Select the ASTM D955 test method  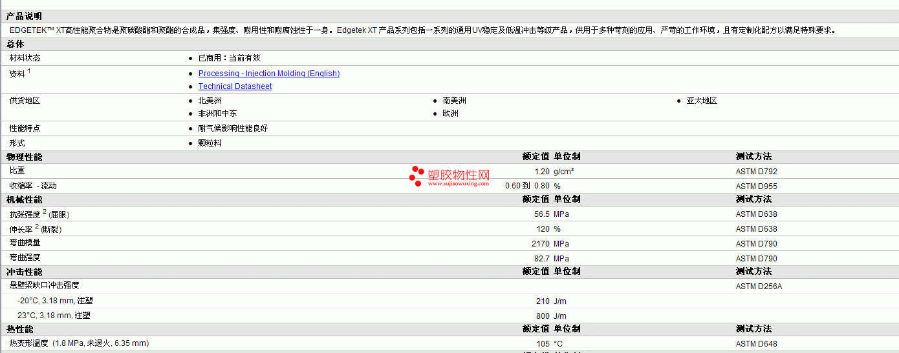point(757,187)
